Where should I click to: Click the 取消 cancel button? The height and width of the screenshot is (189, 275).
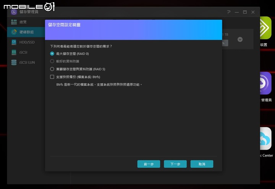coord(202,164)
